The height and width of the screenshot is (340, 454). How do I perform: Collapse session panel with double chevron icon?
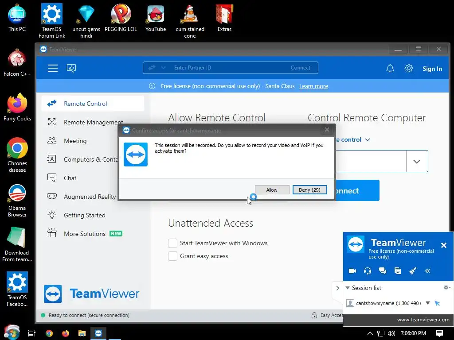428,271
